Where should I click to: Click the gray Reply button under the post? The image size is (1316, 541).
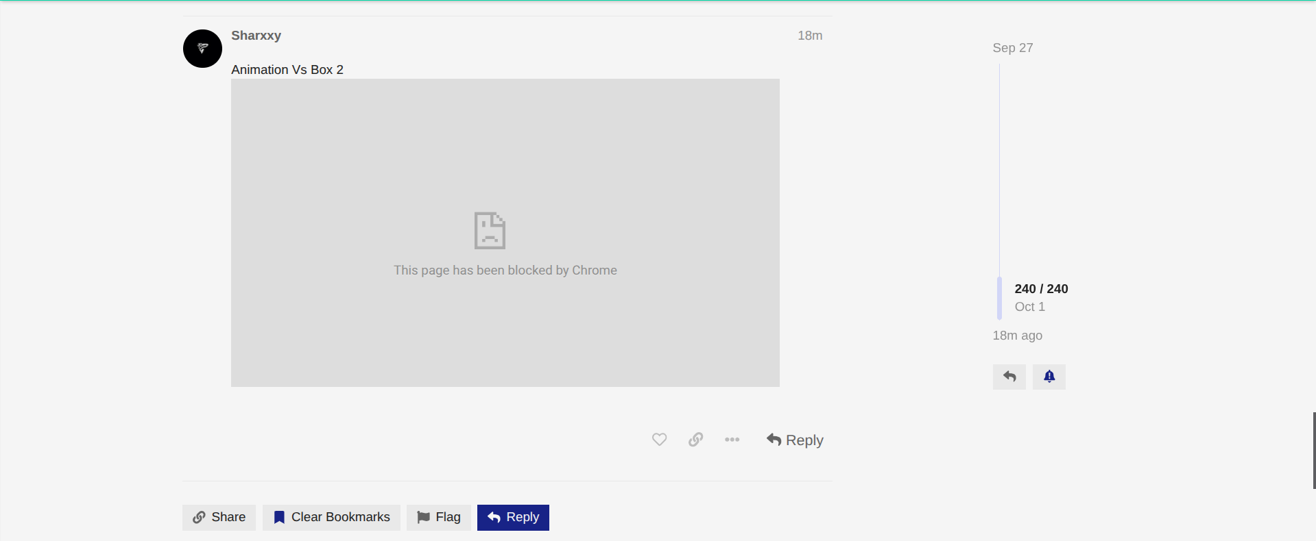(795, 440)
